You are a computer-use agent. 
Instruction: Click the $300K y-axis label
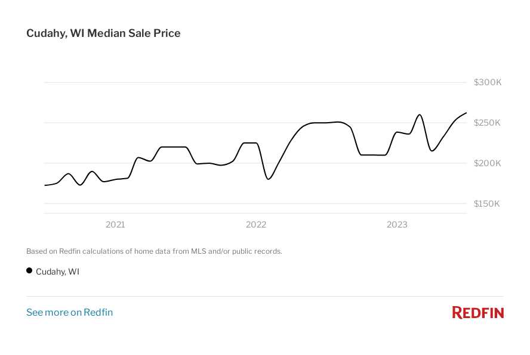pyautogui.click(x=487, y=82)
